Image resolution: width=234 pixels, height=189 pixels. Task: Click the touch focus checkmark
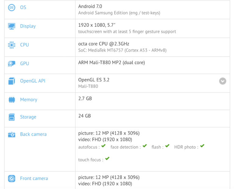107,159
